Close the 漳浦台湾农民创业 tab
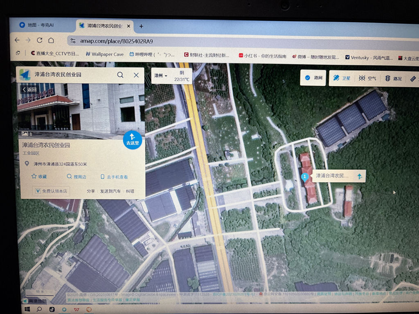The width and height of the screenshot is (419, 314). pos(128,26)
